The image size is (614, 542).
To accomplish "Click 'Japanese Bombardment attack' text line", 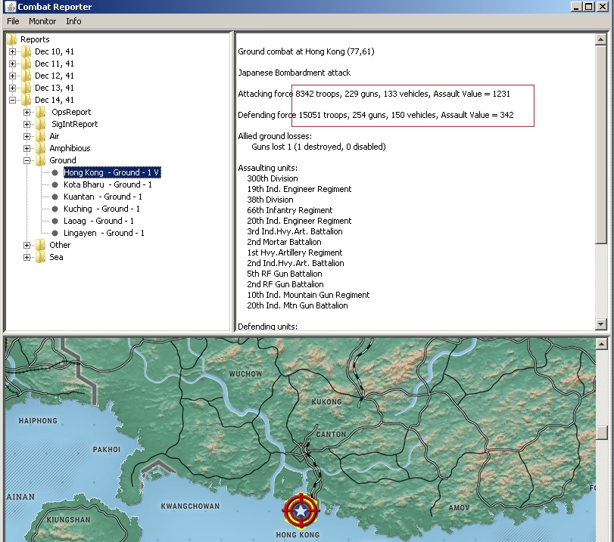I will pos(294,73).
